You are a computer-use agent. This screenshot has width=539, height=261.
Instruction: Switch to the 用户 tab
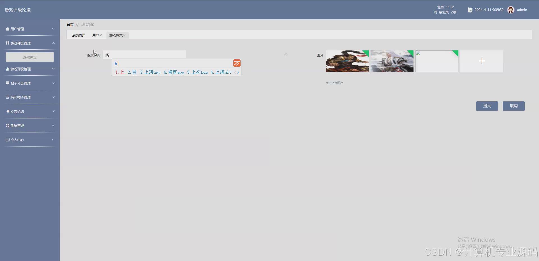tap(95, 35)
